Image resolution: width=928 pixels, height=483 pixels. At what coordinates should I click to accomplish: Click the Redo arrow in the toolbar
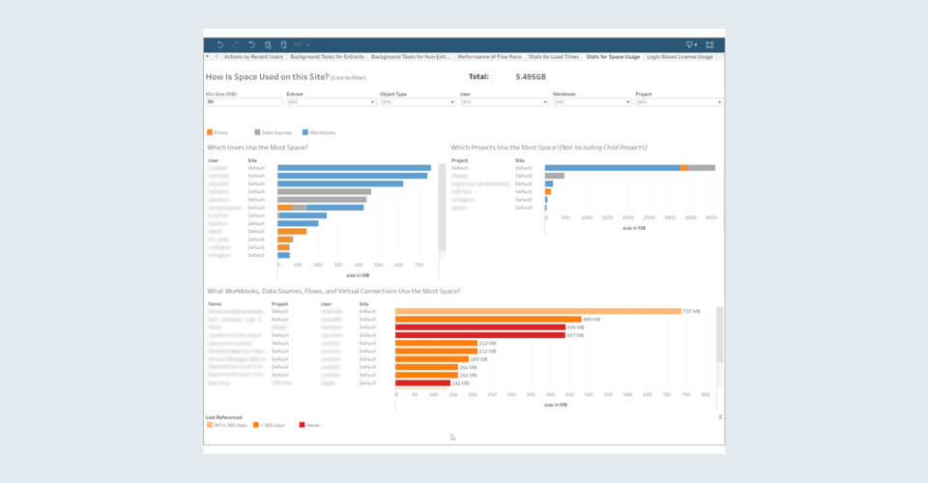236,44
